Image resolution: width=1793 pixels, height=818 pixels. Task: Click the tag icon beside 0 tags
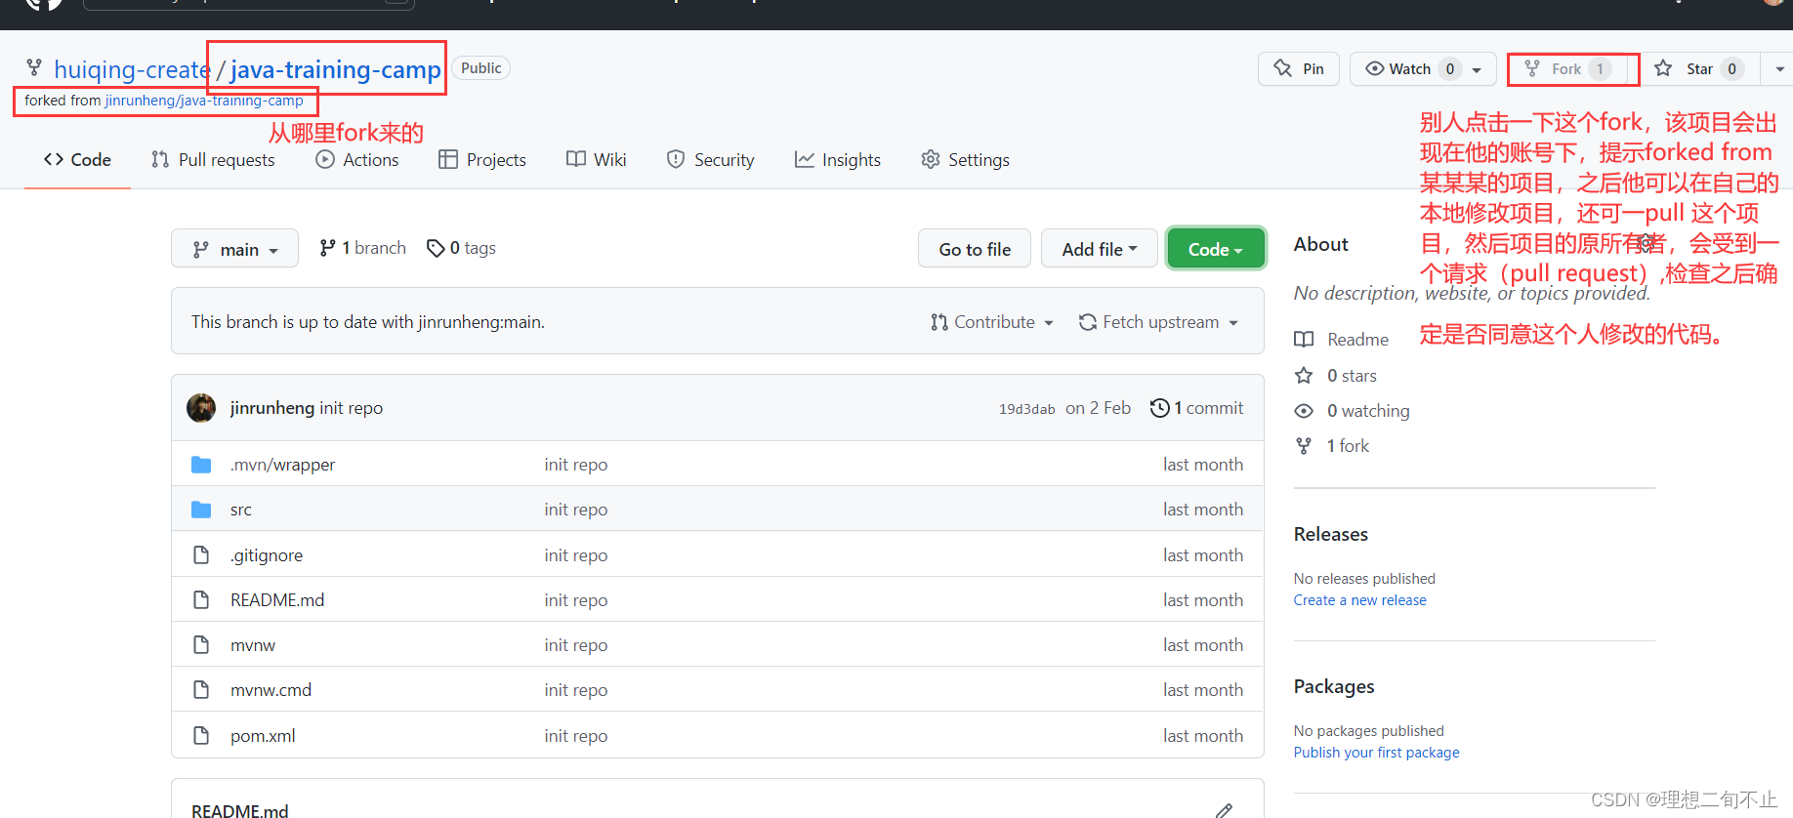click(x=436, y=248)
